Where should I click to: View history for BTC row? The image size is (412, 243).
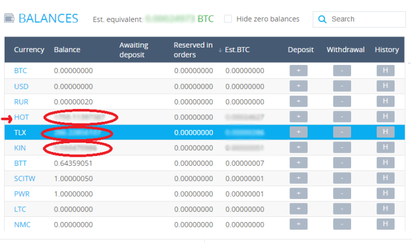(385, 71)
